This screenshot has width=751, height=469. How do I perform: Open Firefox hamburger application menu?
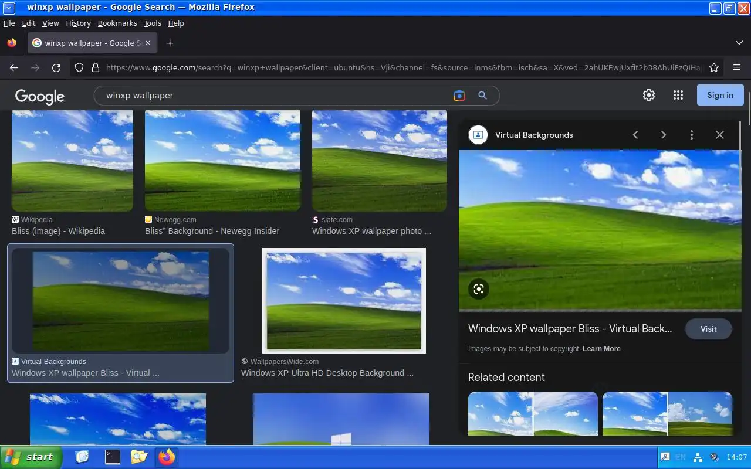[737, 67]
